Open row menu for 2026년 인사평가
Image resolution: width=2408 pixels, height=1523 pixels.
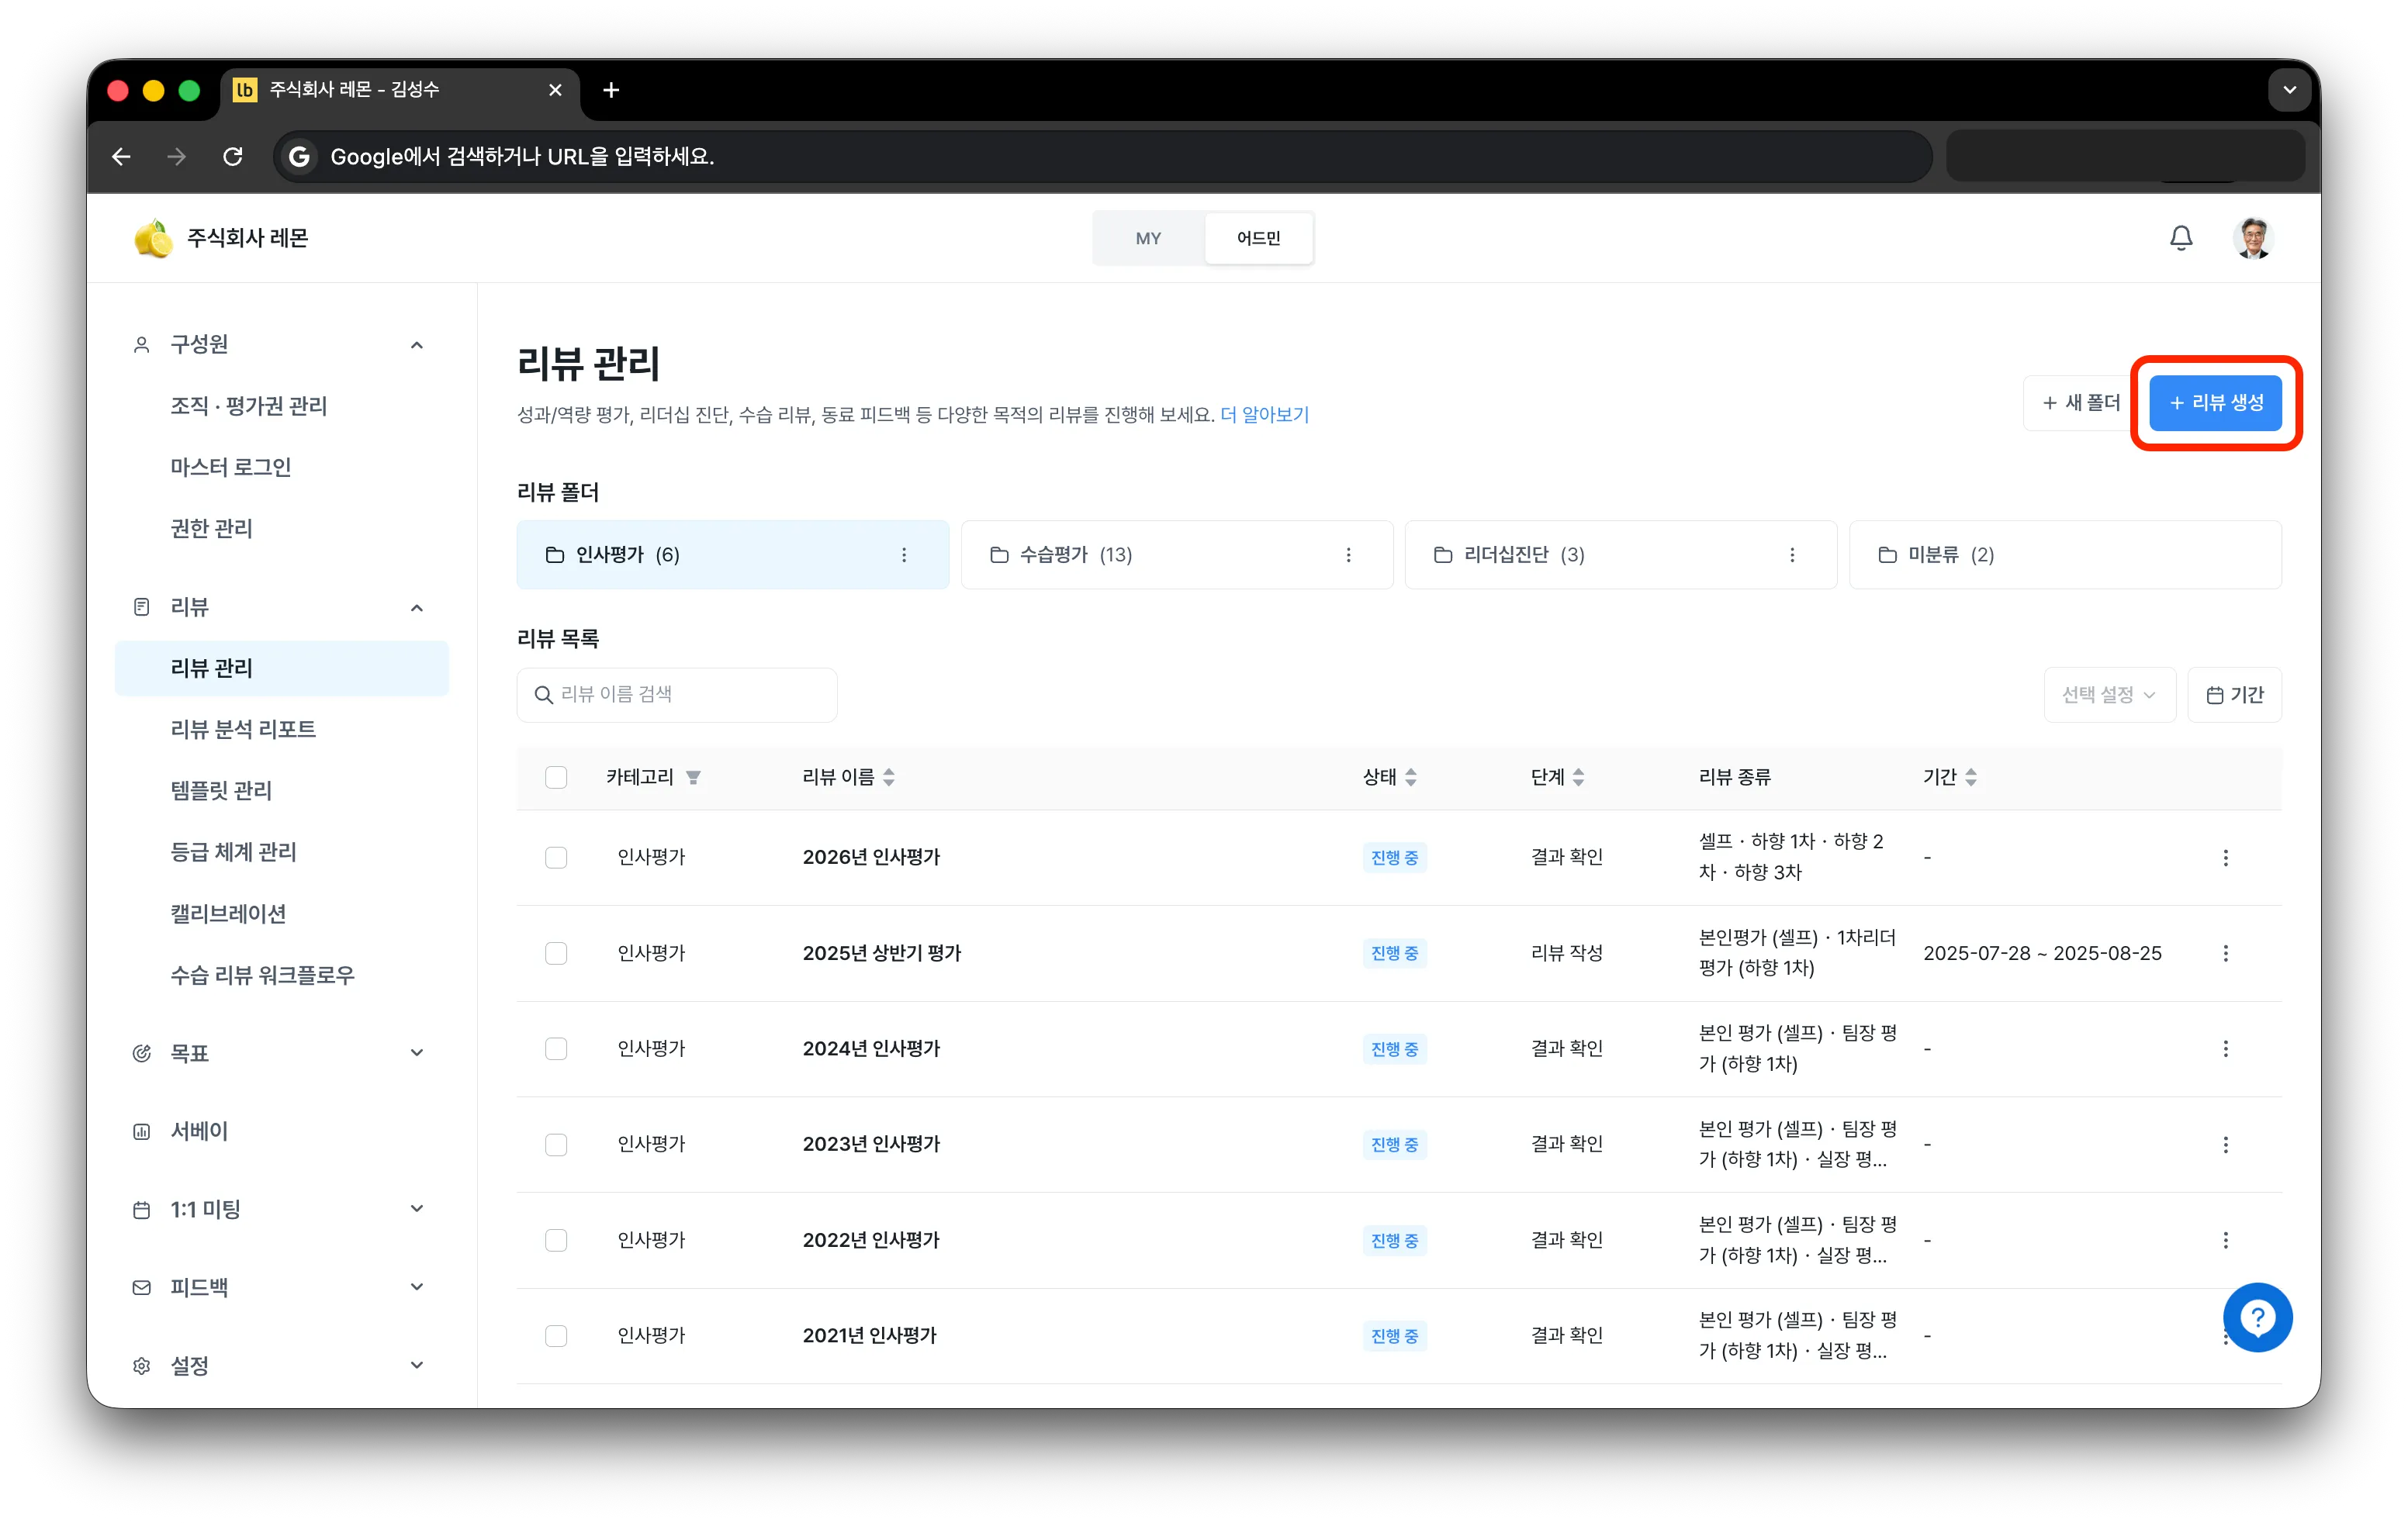click(x=2225, y=858)
